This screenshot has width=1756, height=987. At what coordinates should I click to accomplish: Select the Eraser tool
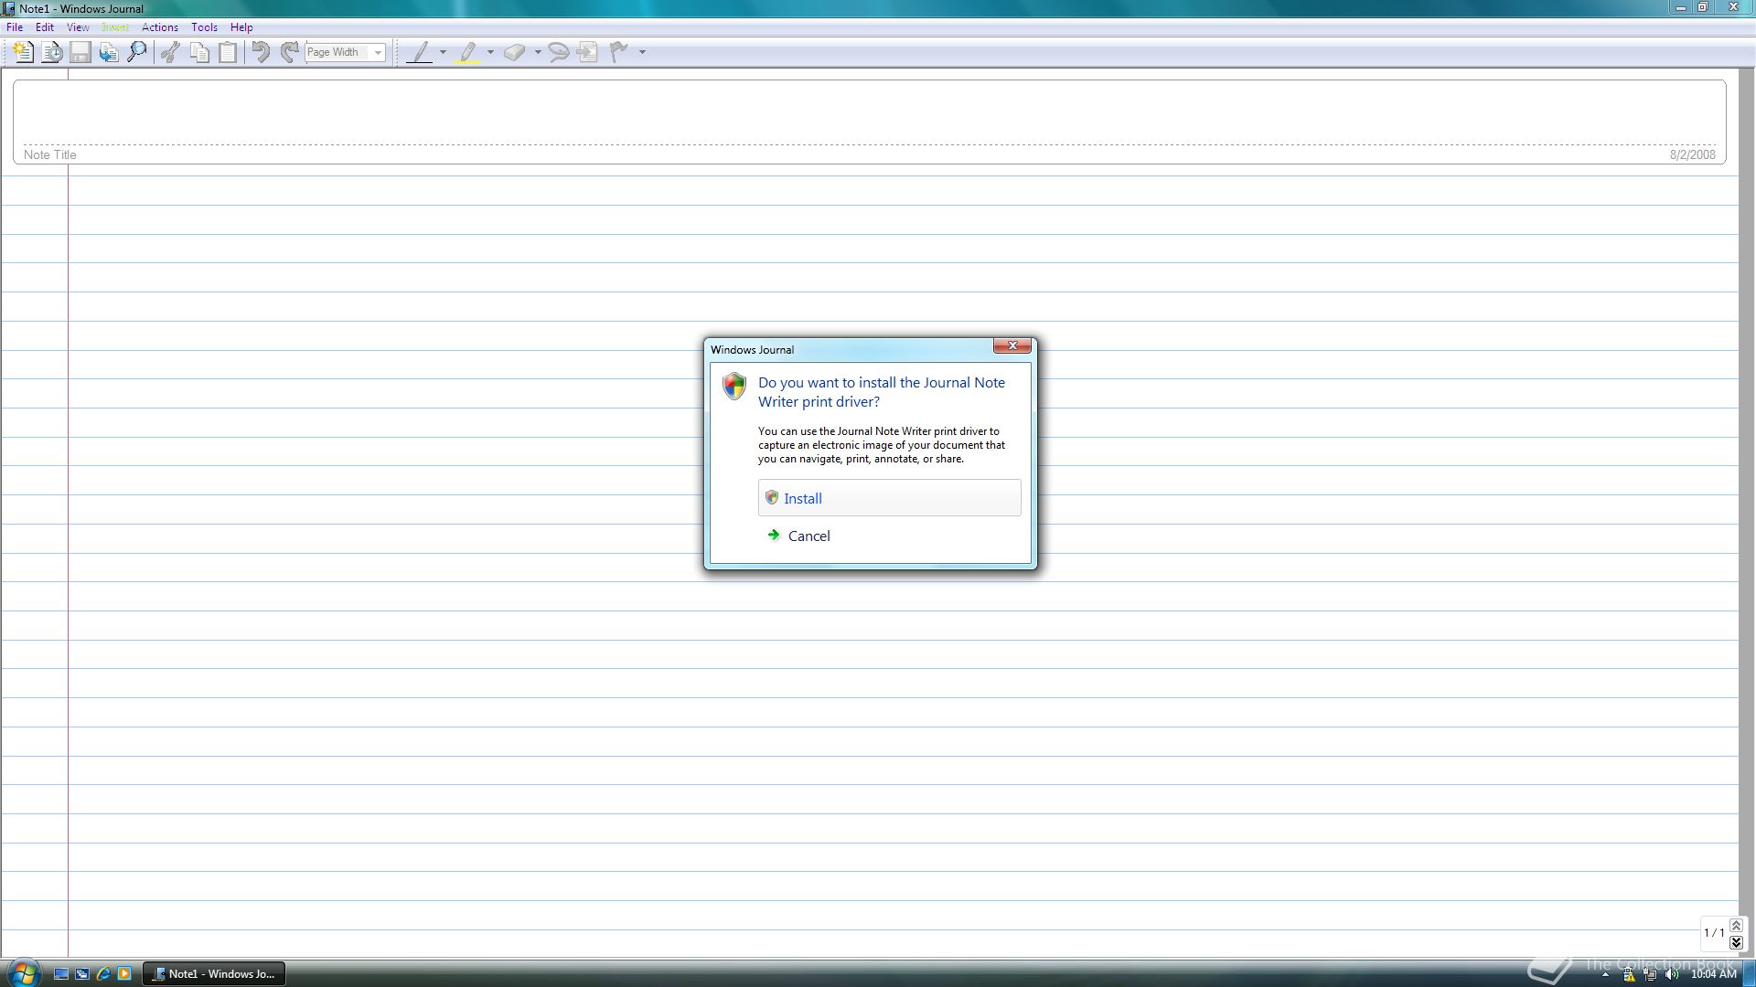click(x=515, y=52)
